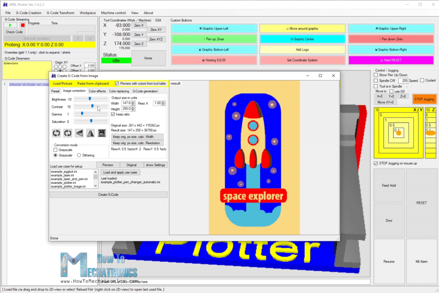Increase Reso X with its stepper arrow
The width and height of the screenshot is (439, 293).
coord(162,102)
